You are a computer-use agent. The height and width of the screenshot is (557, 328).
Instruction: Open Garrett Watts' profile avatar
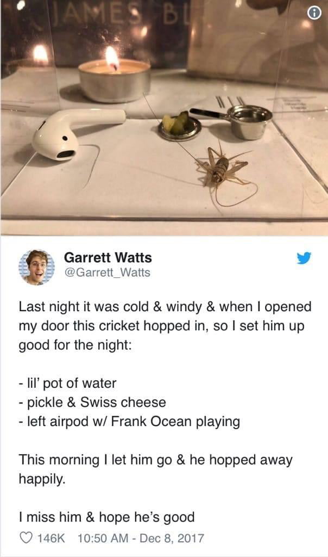coord(37,267)
